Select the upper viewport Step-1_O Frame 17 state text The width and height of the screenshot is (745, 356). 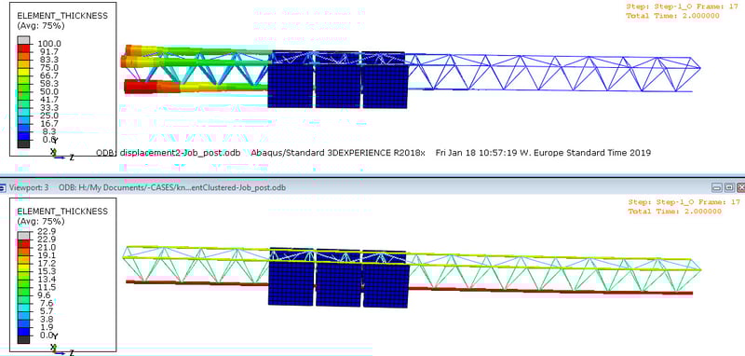coord(683,7)
